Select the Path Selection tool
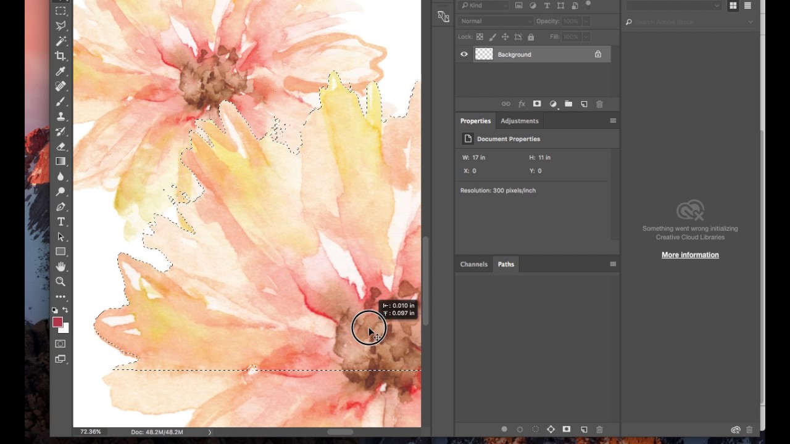Screen dimensions: 790x444 pyautogui.click(x=60, y=237)
